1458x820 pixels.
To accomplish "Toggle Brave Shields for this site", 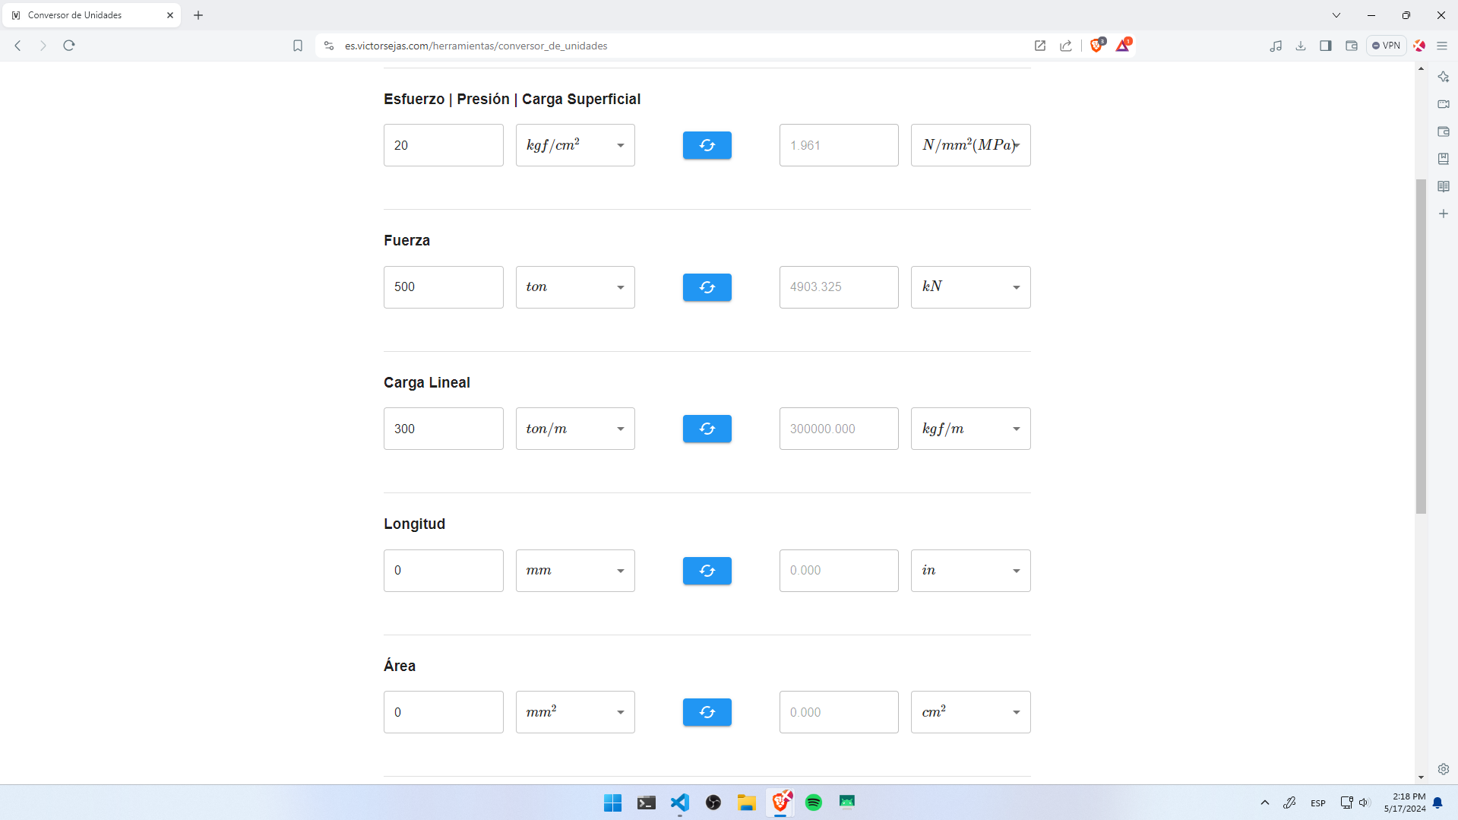I will click(x=1096, y=46).
